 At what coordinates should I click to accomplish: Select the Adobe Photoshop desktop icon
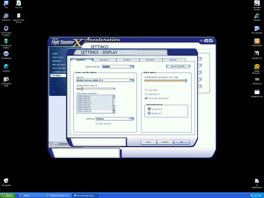[257, 67]
